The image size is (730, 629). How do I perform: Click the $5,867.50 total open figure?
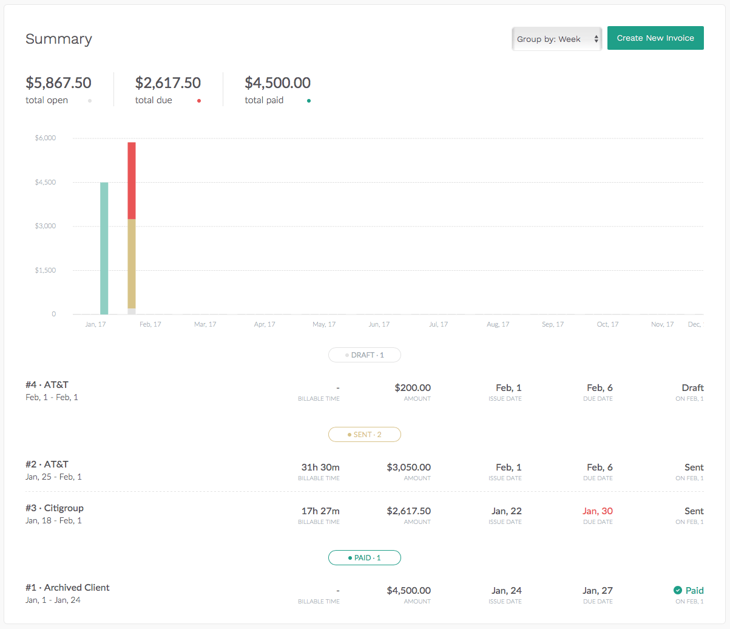click(x=58, y=83)
